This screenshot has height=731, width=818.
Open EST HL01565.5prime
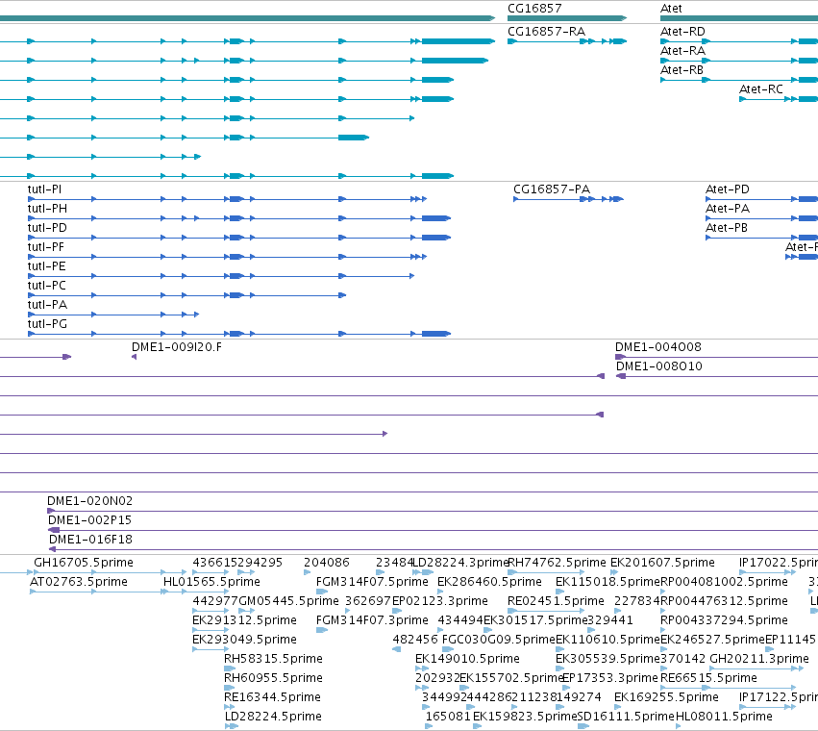(211, 582)
